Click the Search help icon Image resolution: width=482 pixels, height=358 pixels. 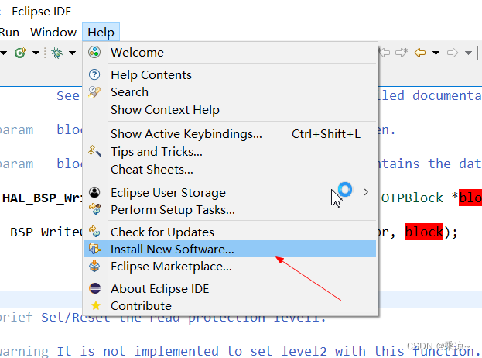pyautogui.click(x=94, y=92)
